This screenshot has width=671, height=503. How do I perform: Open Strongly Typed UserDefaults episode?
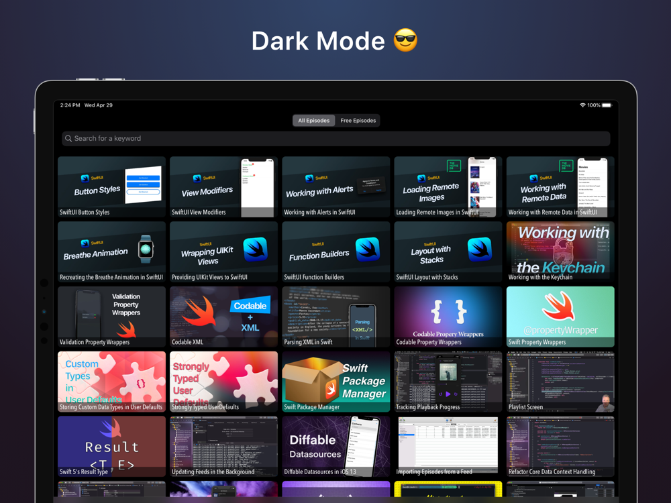tap(224, 382)
